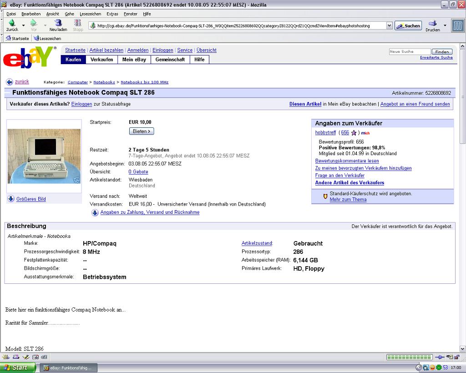Click the eBay Mozilla taskbar button
This screenshot has width=466, height=373.
(68, 368)
